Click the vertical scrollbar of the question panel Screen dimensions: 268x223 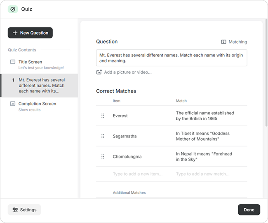point(266,74)
